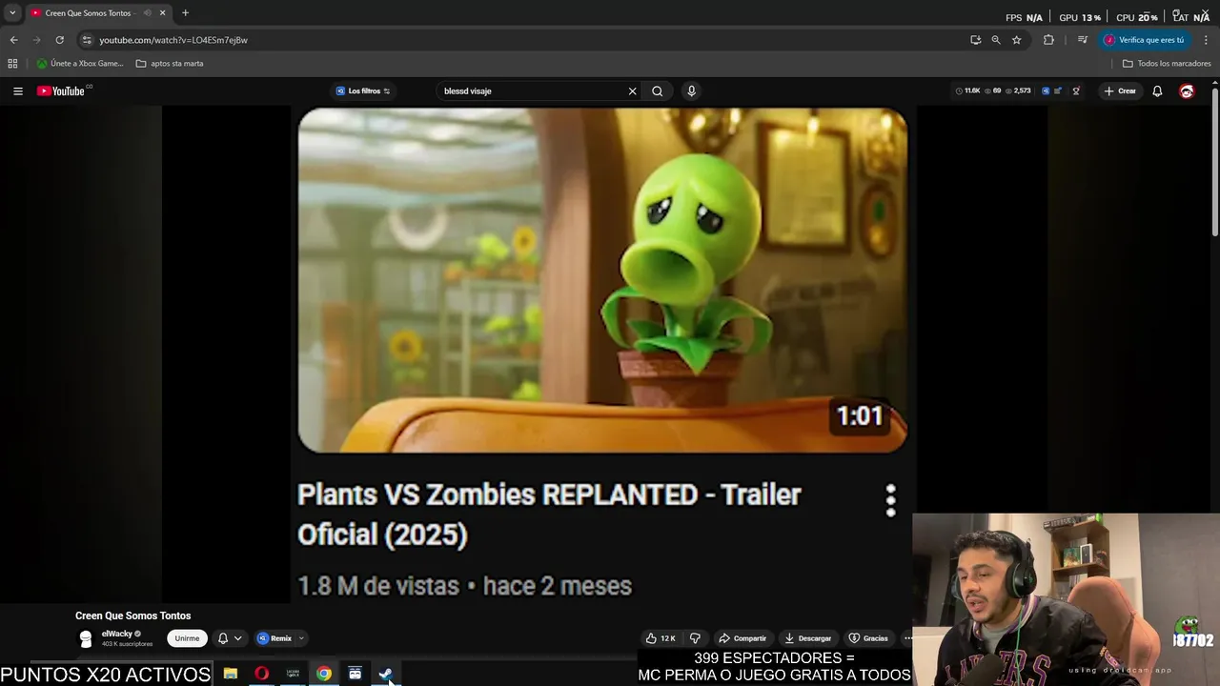This screenshot has height=686, width=1220.
Task: Open the Plants VS Zombies REPLANTED title
Action: pyautogui.click(x=549, y=514)
